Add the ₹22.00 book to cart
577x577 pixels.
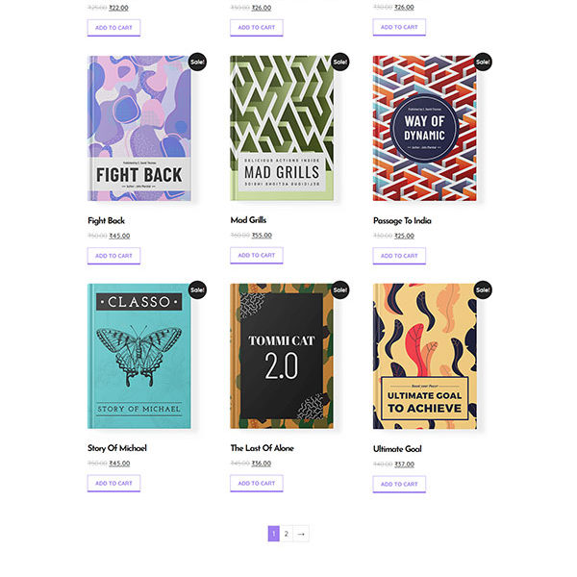coord(113,28)
